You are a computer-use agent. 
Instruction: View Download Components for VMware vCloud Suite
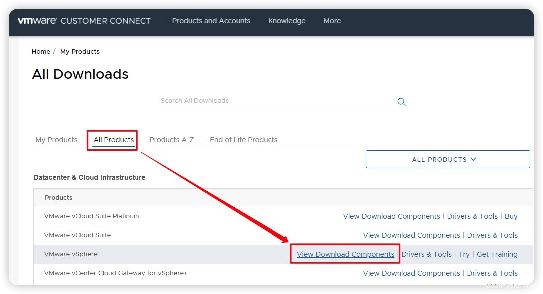coord(411,236)
